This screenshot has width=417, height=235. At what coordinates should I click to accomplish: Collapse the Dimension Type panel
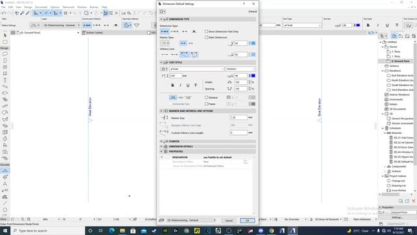(x=161, y=19)
